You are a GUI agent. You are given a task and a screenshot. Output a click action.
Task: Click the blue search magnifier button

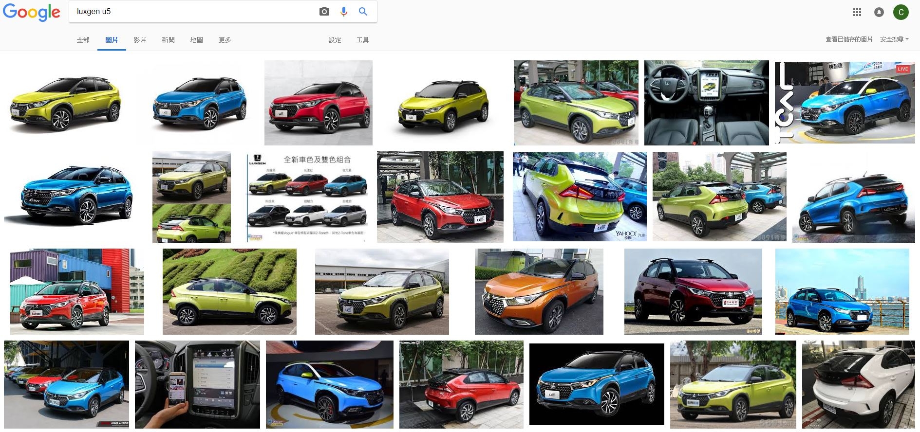coord(363,12)
